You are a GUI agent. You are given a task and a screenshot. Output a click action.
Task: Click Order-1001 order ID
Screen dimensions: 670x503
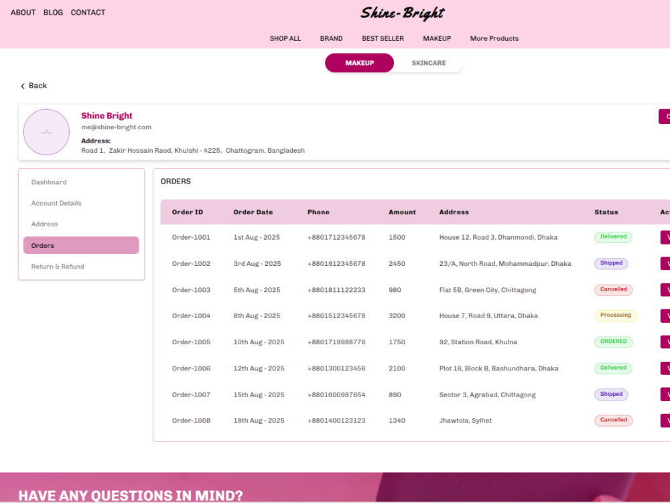pos(191,237)
